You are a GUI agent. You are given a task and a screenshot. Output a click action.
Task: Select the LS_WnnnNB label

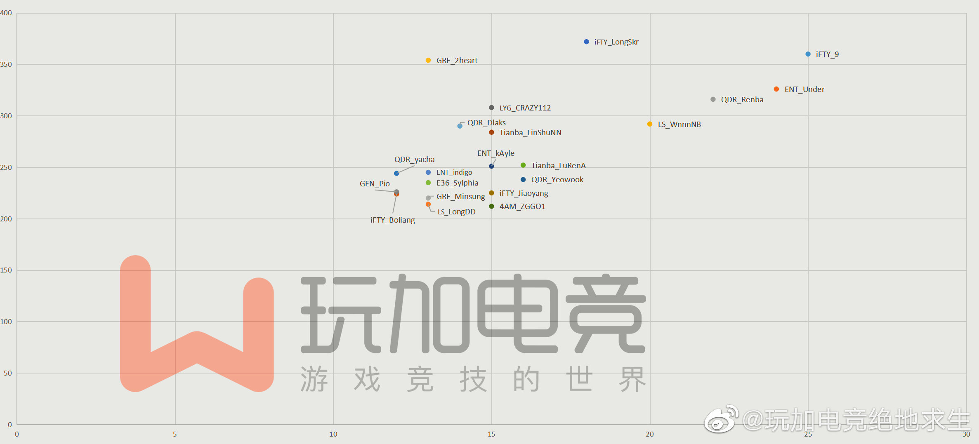coord(679,125)
